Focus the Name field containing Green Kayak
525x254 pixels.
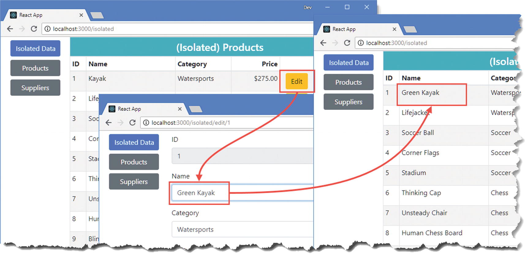(242, 193)
